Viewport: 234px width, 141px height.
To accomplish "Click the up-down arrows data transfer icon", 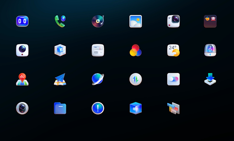I will point(135,79).
